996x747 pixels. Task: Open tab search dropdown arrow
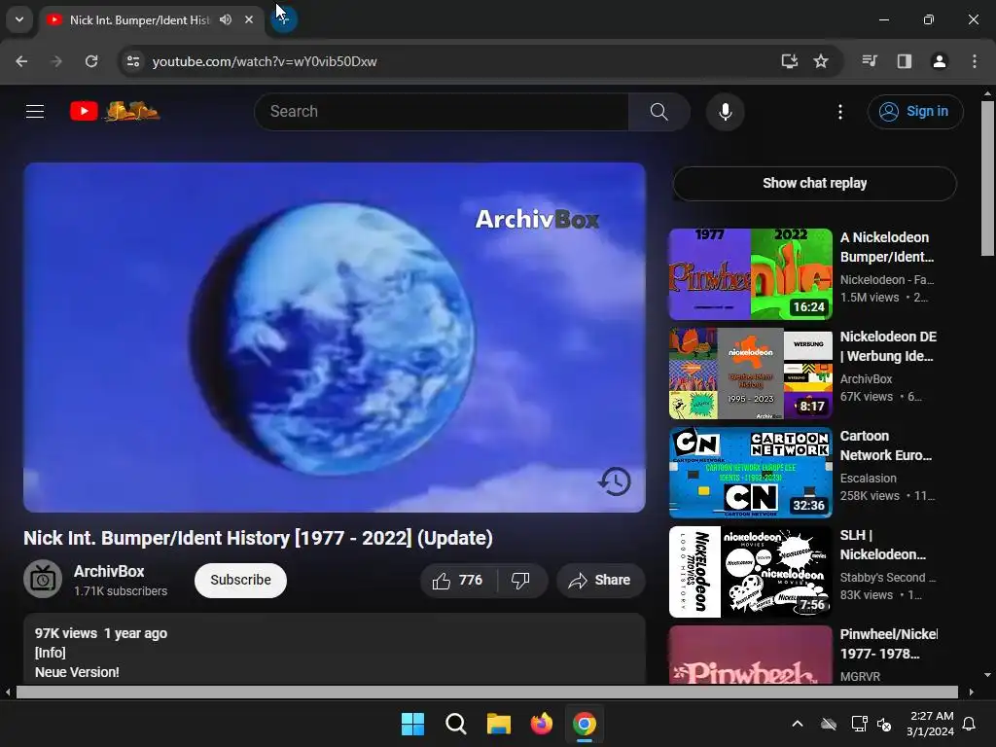point(19,19)
